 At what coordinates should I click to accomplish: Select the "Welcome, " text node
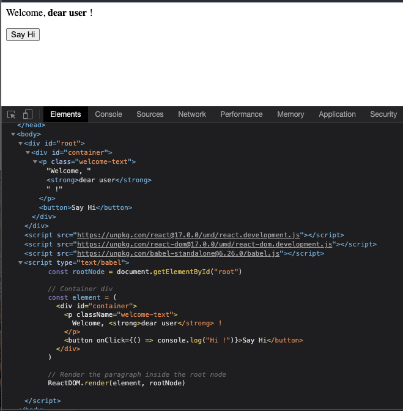[68, 171]
